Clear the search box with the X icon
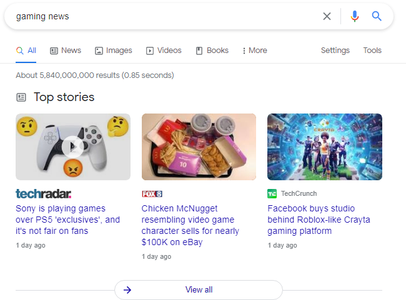Image resolution: width=406 pixels, height=300 pixels. coord(327,16)
